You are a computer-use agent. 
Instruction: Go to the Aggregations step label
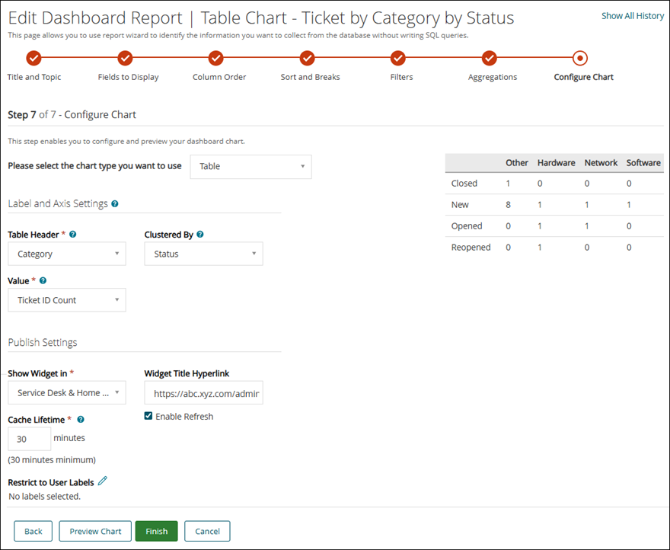tap(493, 77)
